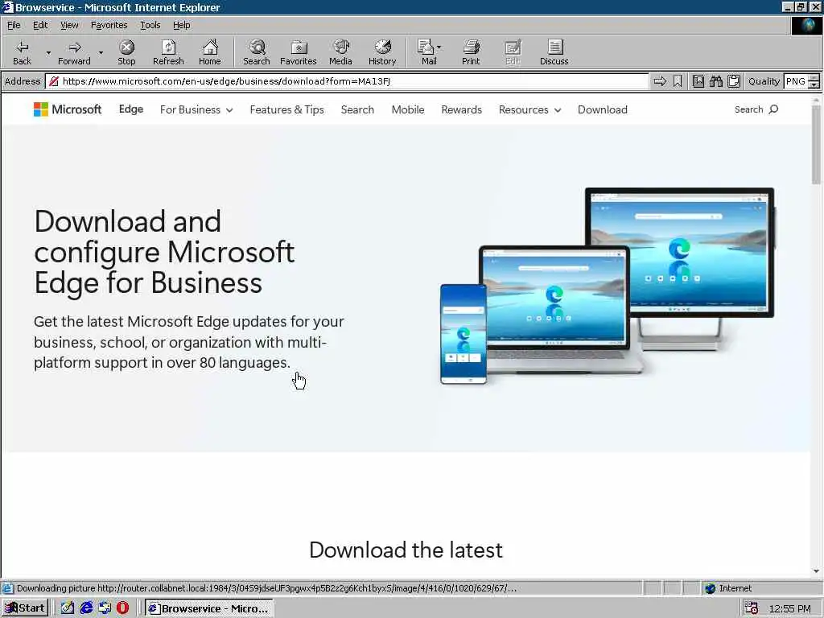The image size is (824, 618).
Task: Open the History toolbar pane
Action: (382, 52)
